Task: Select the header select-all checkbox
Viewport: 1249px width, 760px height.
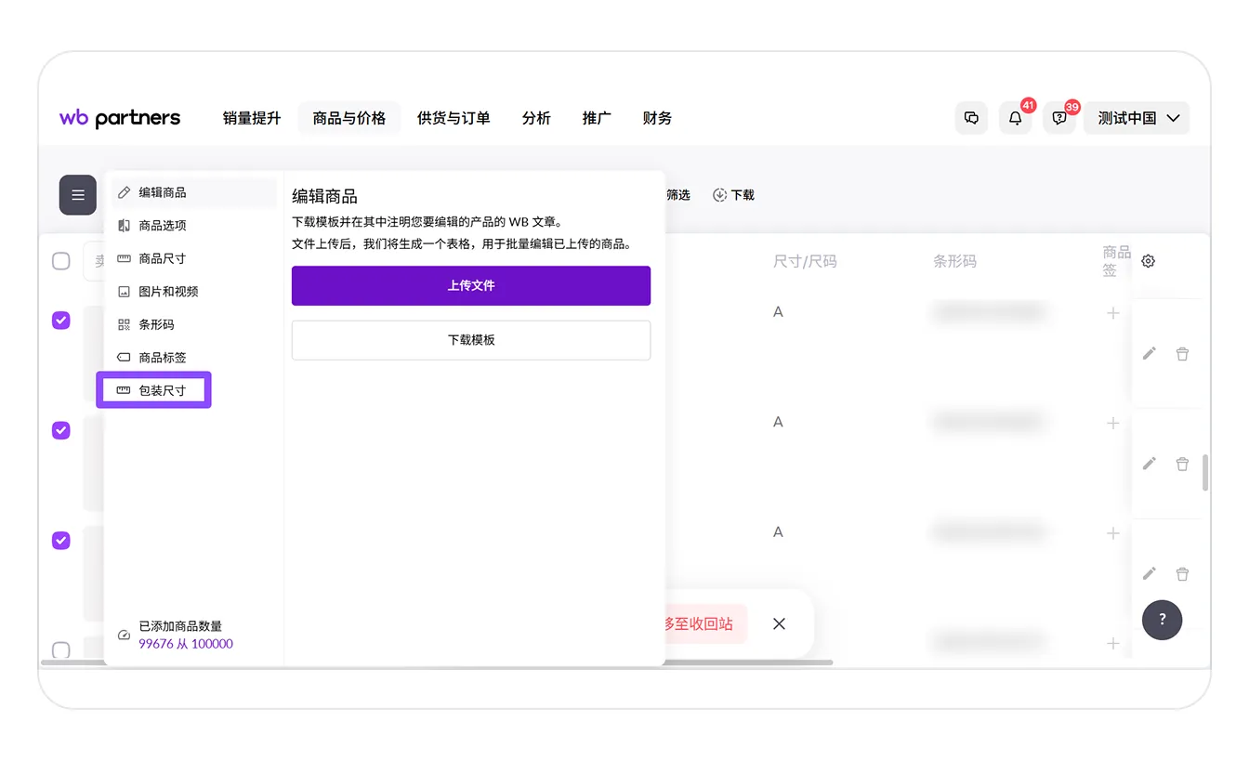Action: click(61, 261)
